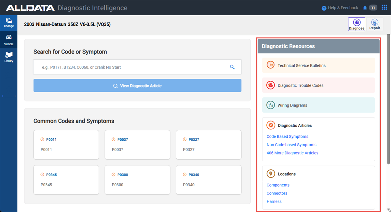Select the Vehicle sidebar icon

[9, 40]
